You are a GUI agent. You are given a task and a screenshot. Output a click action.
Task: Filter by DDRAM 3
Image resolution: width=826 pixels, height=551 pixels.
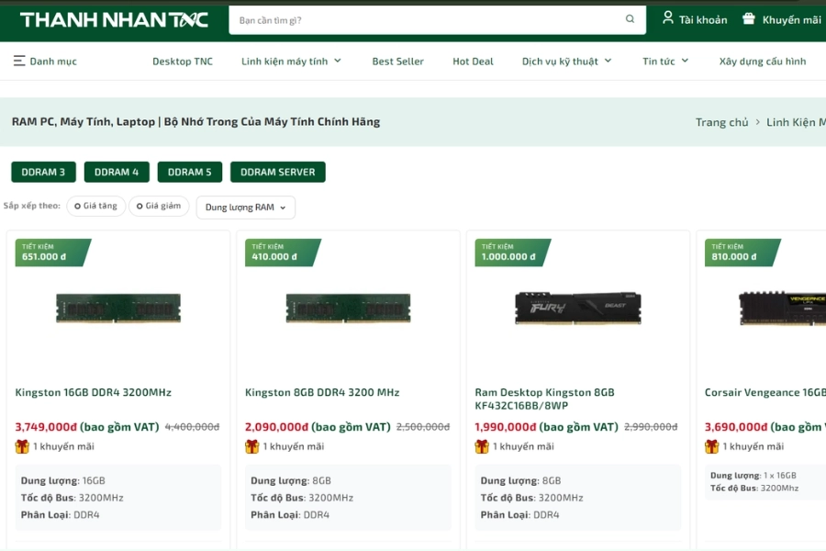43,172
